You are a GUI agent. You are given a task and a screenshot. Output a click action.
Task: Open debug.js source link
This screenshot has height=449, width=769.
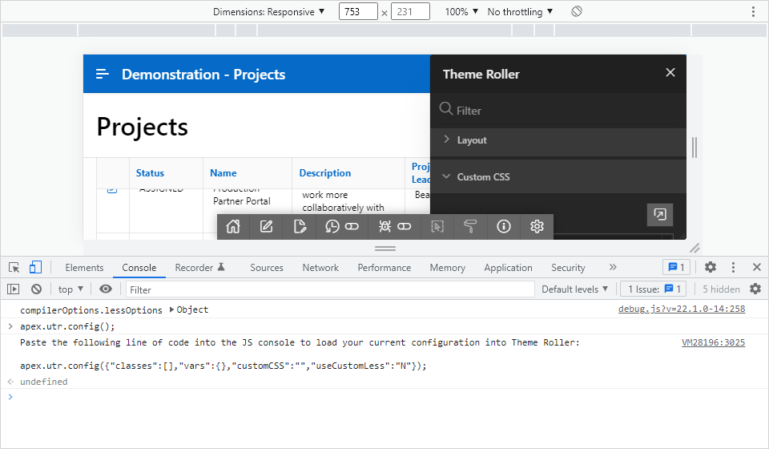pos(682,309)
